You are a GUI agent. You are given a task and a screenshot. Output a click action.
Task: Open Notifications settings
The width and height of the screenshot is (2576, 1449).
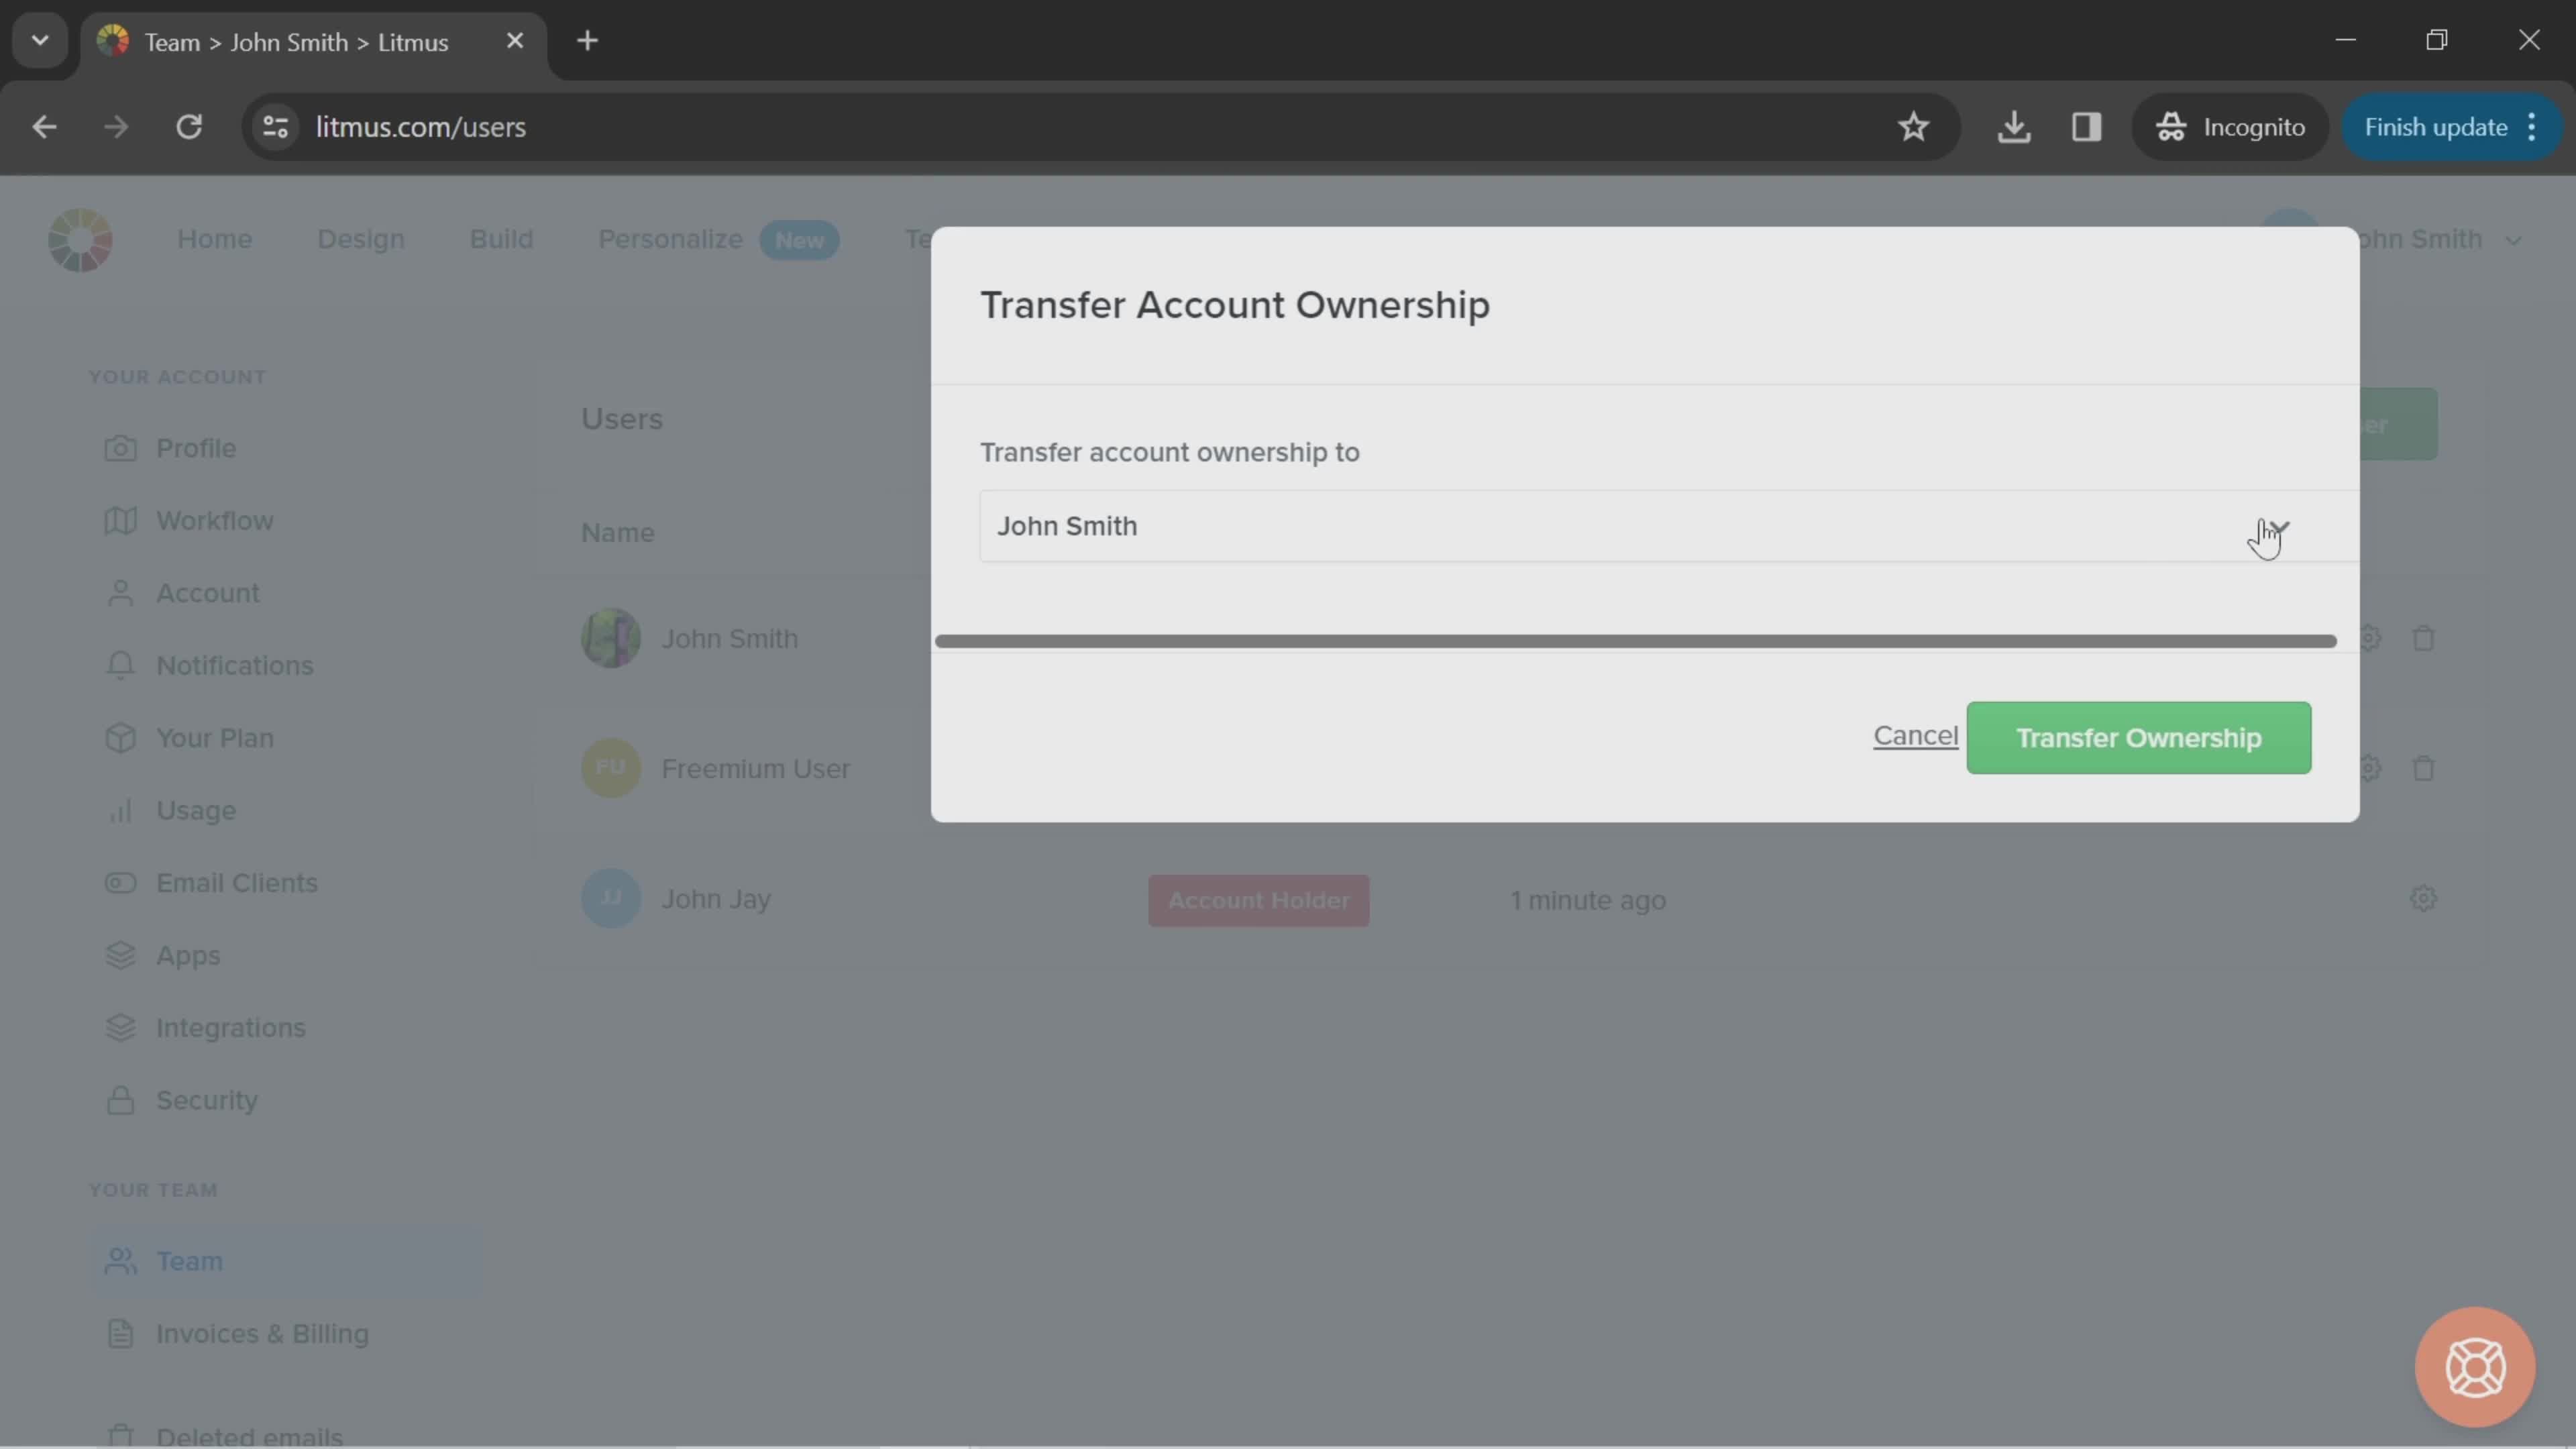pyautogui.click(x=233, y=667)
